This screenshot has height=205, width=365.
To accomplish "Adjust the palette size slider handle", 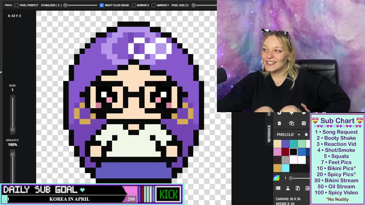I will click(x=291, y=178).
